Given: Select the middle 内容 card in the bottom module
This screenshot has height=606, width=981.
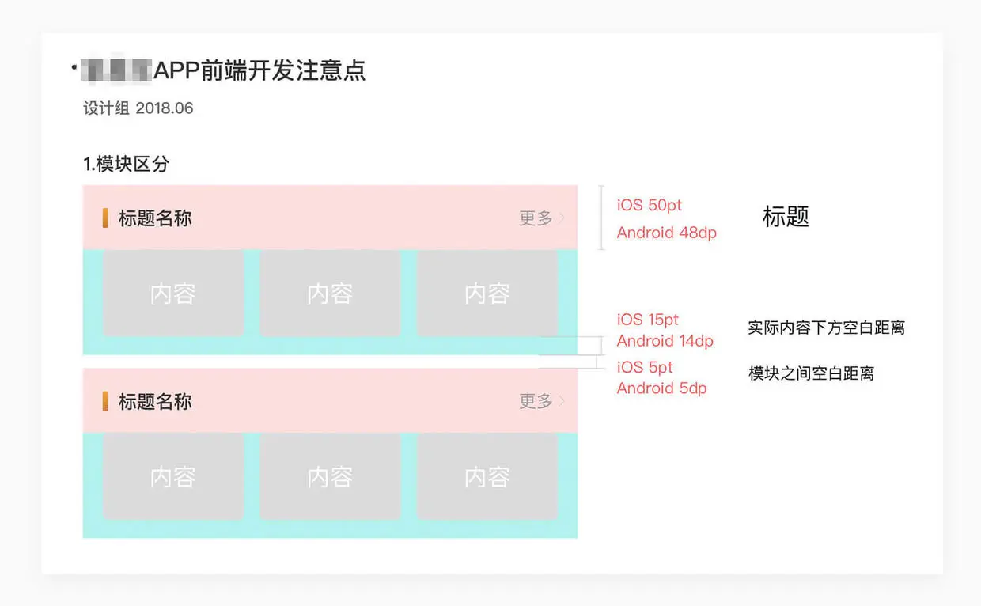Looking at the screenshot, I should [x=330, y=477].
